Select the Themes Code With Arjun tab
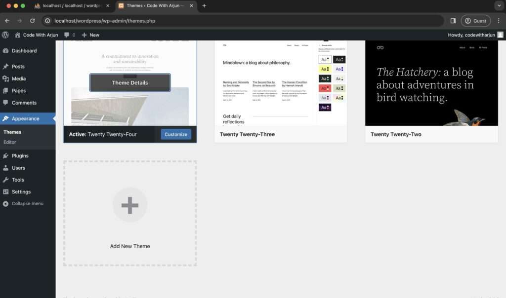 click(x=156, y=5)
